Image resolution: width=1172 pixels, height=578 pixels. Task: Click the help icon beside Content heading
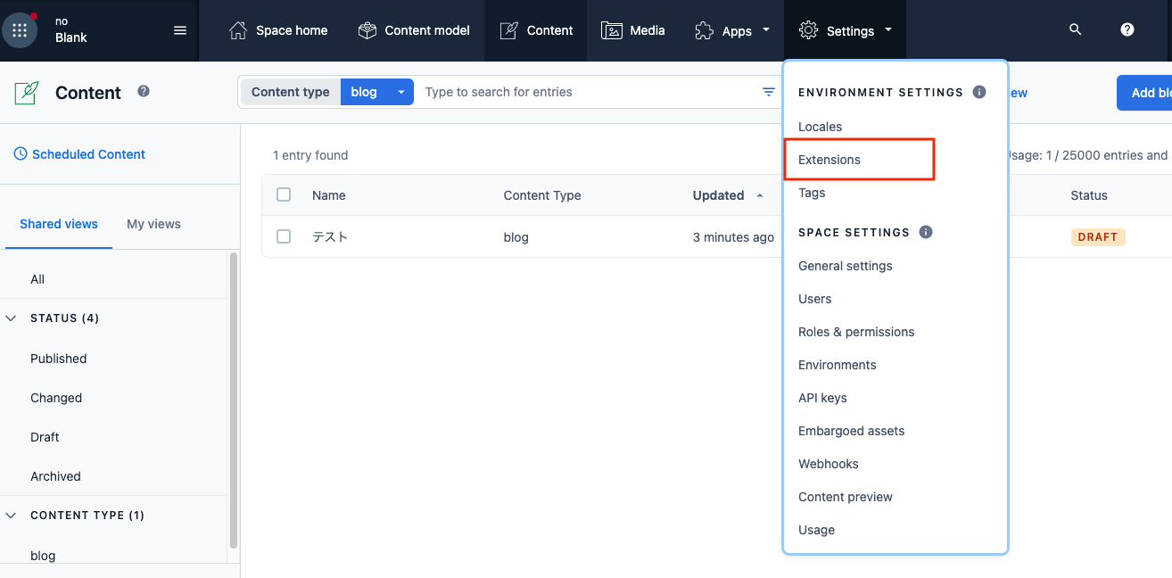pyautogui.click(x=144, y=91)
